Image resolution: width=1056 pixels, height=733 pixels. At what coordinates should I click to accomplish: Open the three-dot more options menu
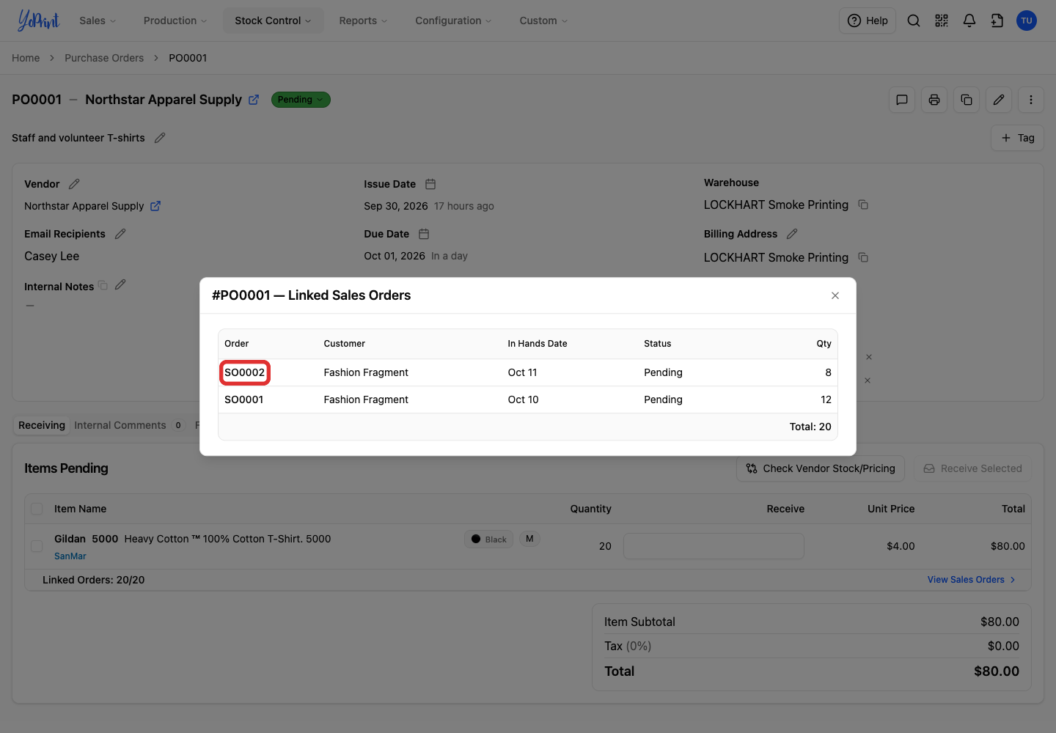click(x=1031, y=100)
